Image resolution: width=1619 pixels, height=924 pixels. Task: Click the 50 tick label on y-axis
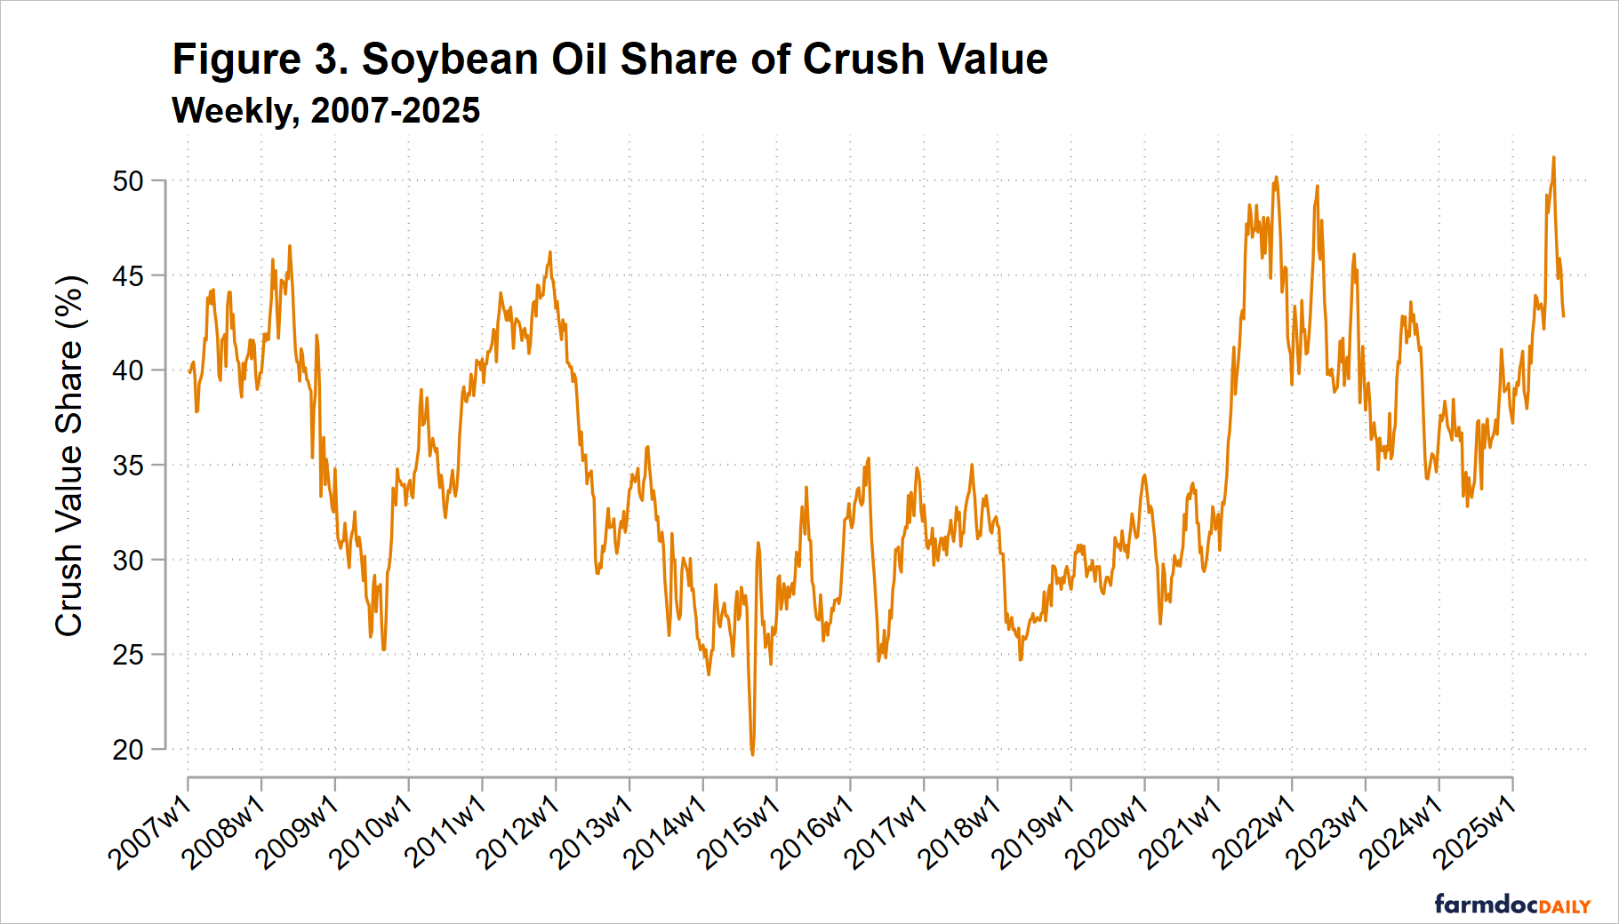[127, 181]
